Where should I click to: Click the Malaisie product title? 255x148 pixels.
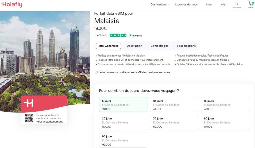click(x=107, y=21)
